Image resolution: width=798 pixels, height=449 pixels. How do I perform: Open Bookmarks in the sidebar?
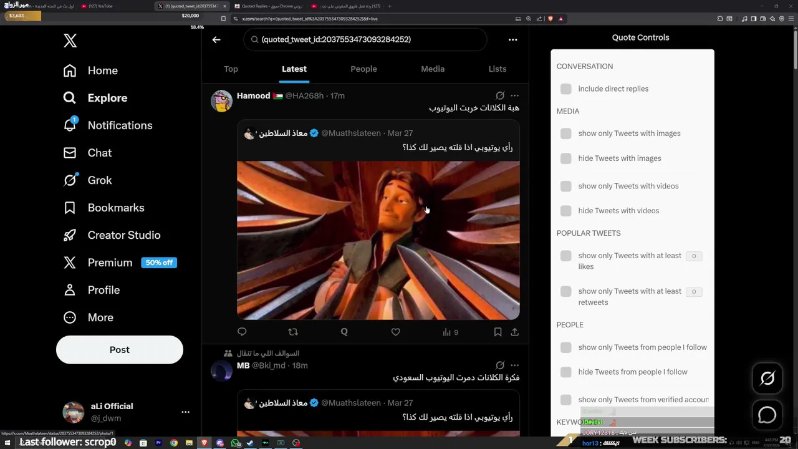(x=103, y=208)
